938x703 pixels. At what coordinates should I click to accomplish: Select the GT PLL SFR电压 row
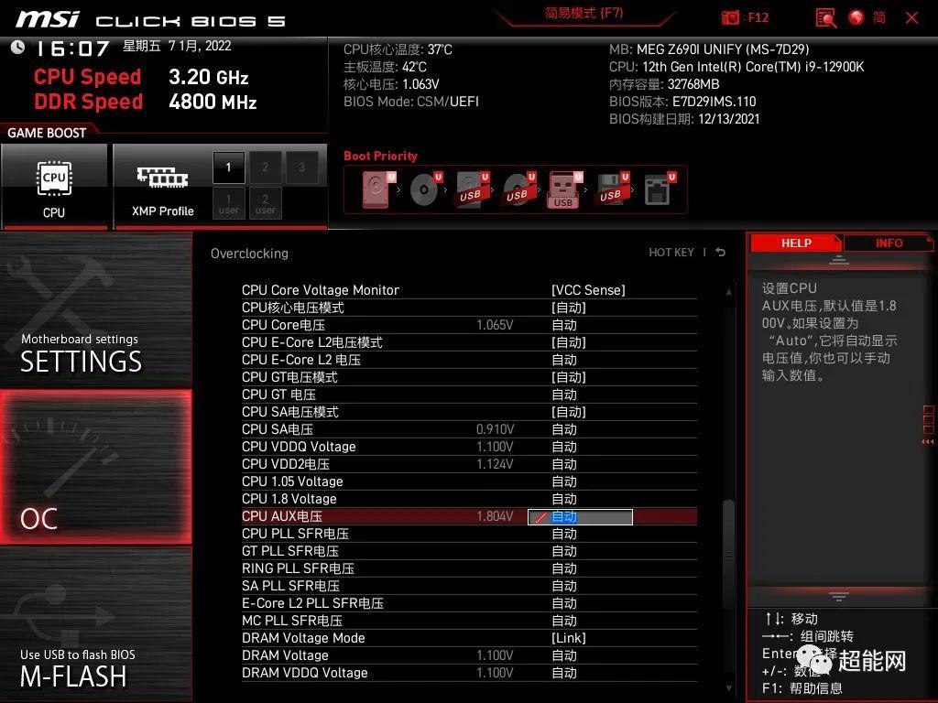click(469, 550)
